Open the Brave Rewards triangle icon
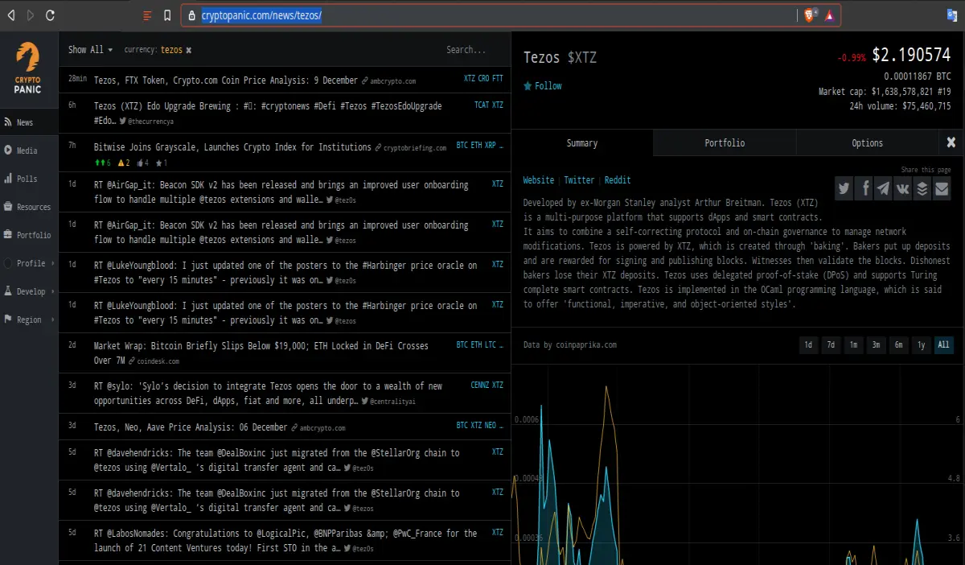This screenshot has width=965, height=565. (830, 15)
